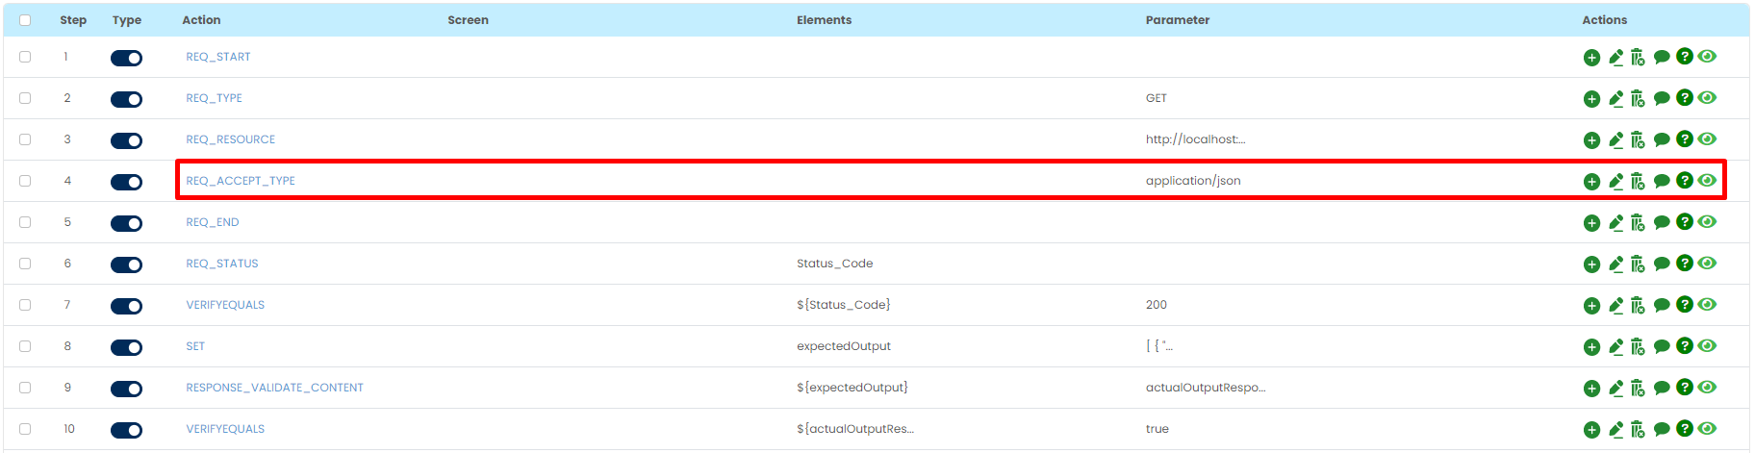This screenshot has height=453, width=1755.
Task: Toggle the switch on step 10
Action: point(126,430)
